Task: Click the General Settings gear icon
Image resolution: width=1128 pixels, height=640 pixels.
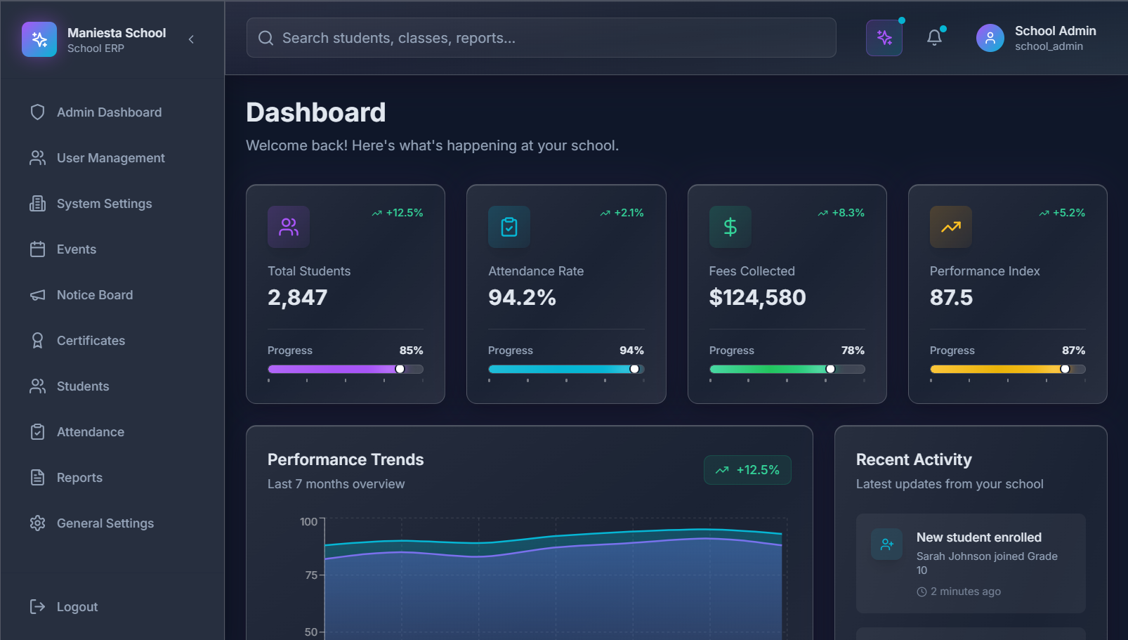Action: click(x=38, y=523)
